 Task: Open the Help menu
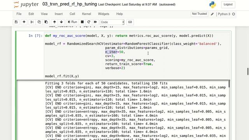(x=119, y=14)
